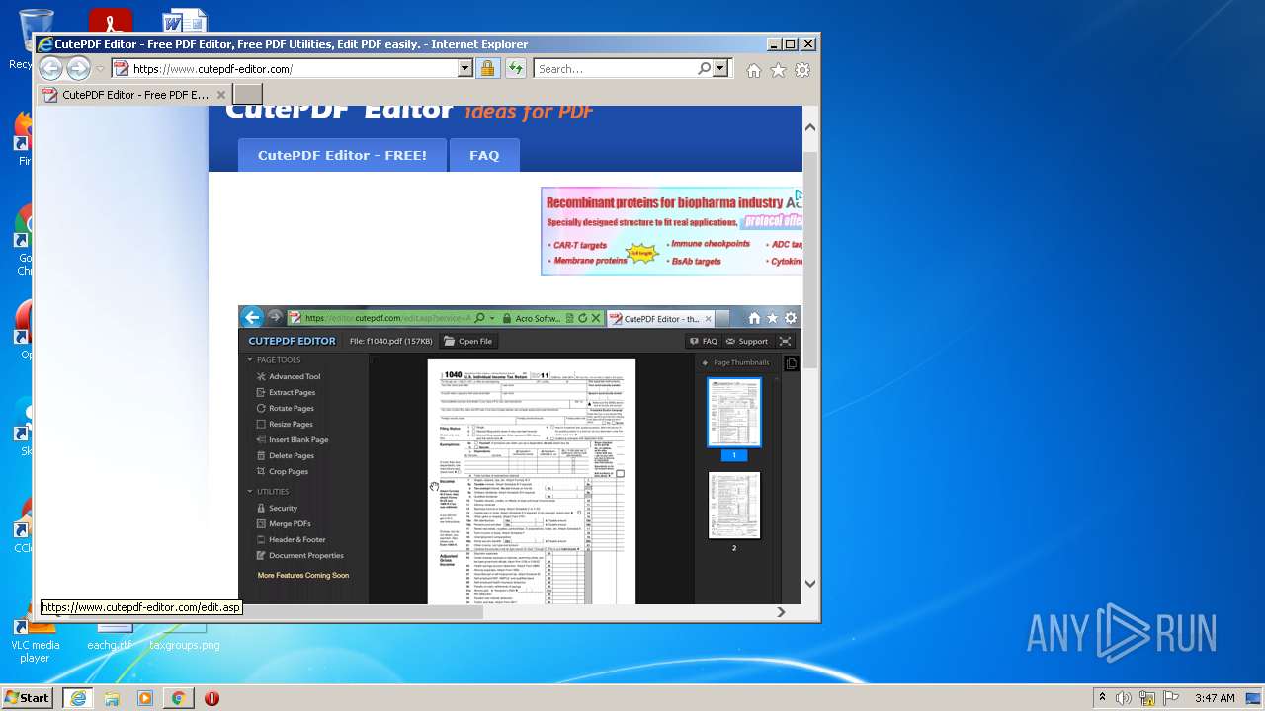Viewport: 1265px width, 711px height.
Task: Open the Word document desktop icon
Action: point(185,21)
